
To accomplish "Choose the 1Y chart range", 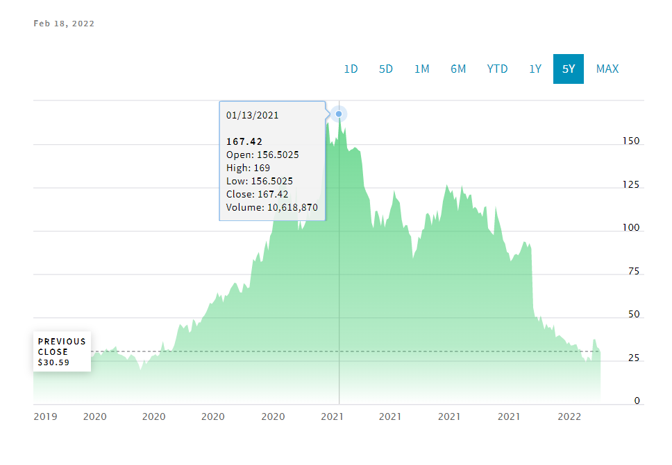I will click(535, 69).
